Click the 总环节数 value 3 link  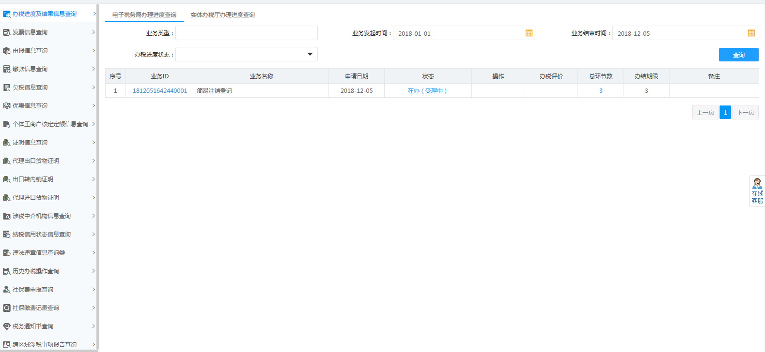[601, 91]
